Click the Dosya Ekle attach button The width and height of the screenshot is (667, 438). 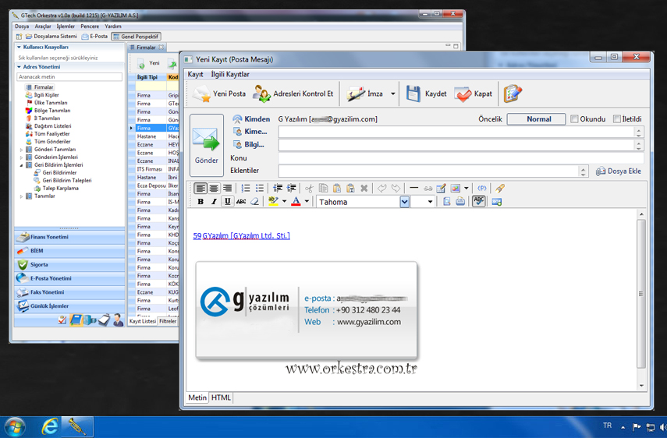619,171
